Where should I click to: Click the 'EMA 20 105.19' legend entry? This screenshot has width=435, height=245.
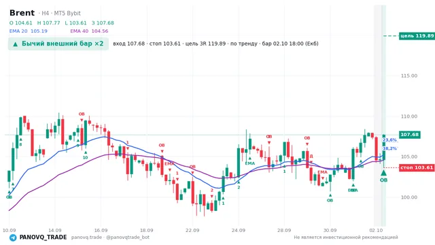tap(29, 31)
